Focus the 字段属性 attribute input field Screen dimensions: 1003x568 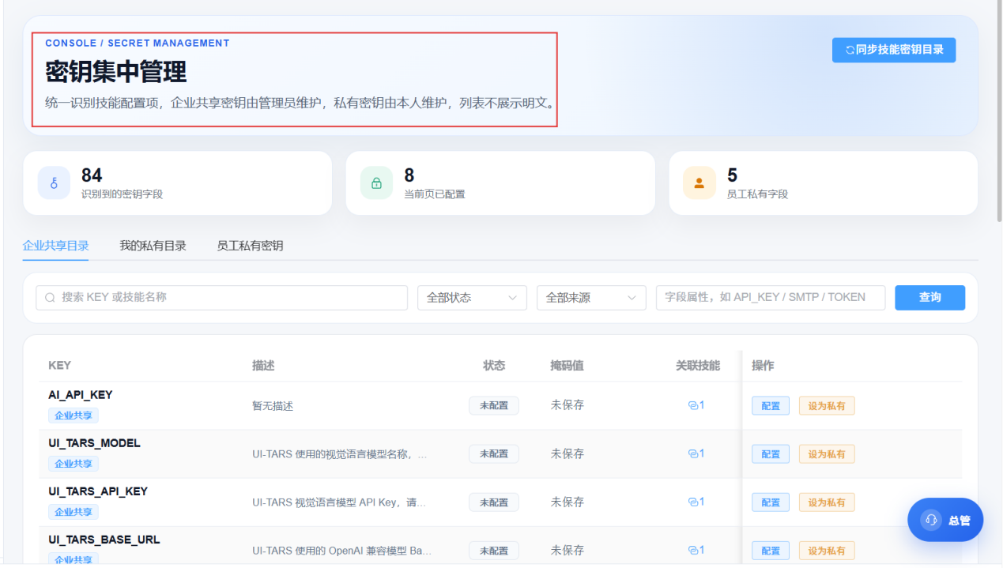coord(771,298)
